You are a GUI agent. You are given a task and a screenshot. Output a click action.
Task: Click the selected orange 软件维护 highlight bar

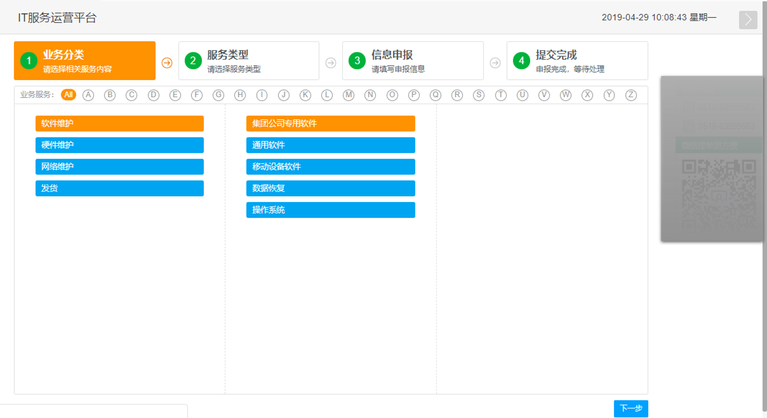point(120,123)
